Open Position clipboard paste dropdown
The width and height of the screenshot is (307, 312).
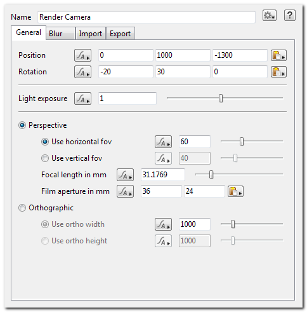pos(278,55)
